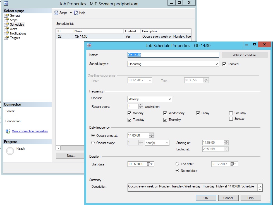Uncheck the Friday checkbox
Viewport: 273px width, 205px height.
[x=198, y=113]
